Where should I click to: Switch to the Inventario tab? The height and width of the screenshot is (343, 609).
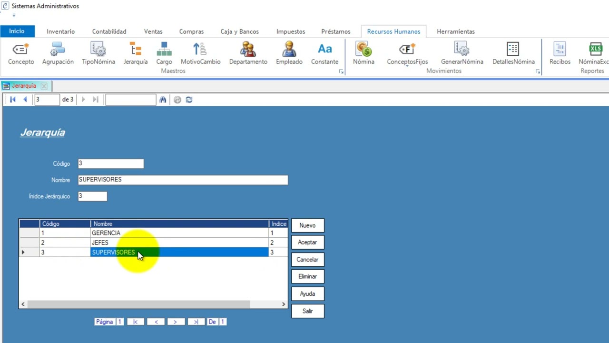tap(60, 31)
